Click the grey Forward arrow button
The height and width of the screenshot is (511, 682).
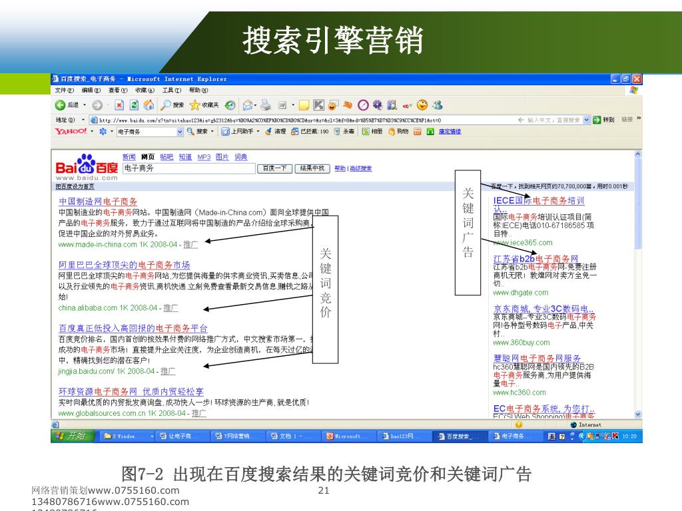click(97, 104)
